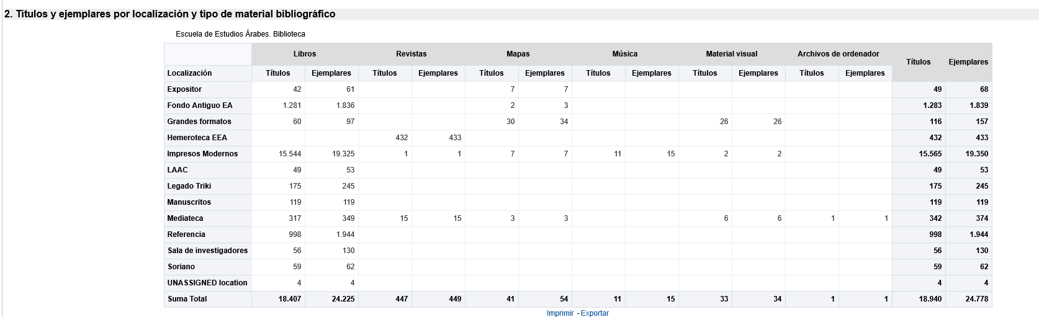The height and width of the screenshot is (317, 1039).
Task: Click the Localización column header
Action: coord(189,73)
